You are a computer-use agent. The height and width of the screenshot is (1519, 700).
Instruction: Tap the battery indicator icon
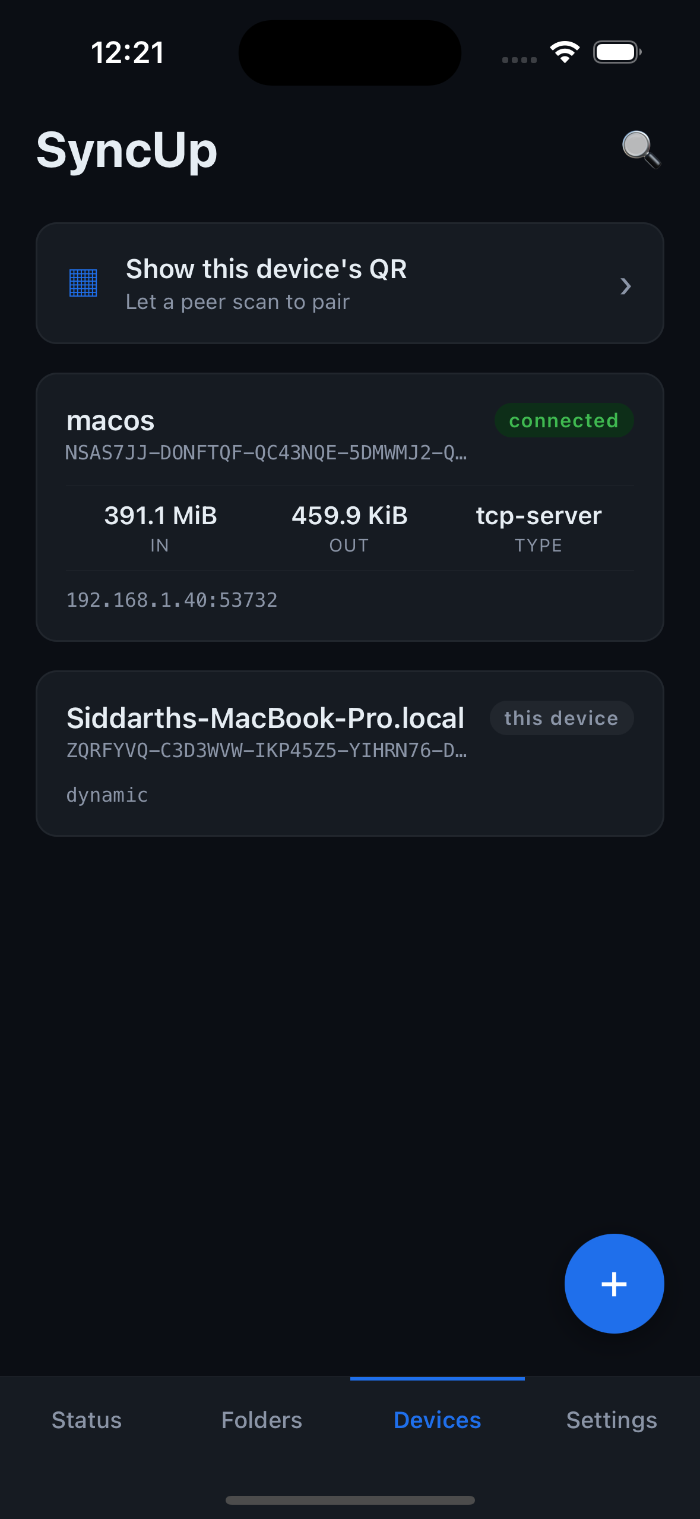(x=617, y=52)
